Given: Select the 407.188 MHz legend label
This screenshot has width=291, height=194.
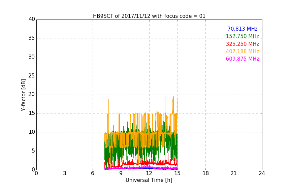Looking at the screenshot, I should tap(243, 51).
